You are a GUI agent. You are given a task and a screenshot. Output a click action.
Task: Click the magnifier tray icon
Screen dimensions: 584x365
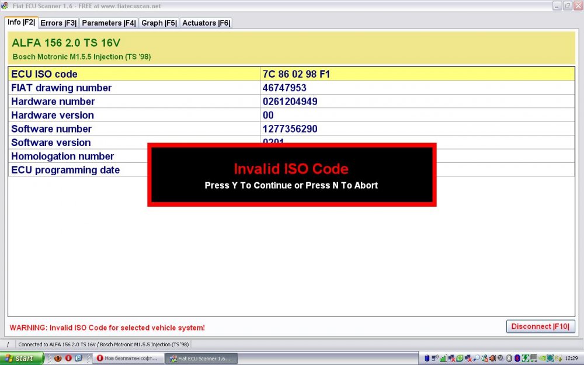pyautogui.click(x=477, y=358)
